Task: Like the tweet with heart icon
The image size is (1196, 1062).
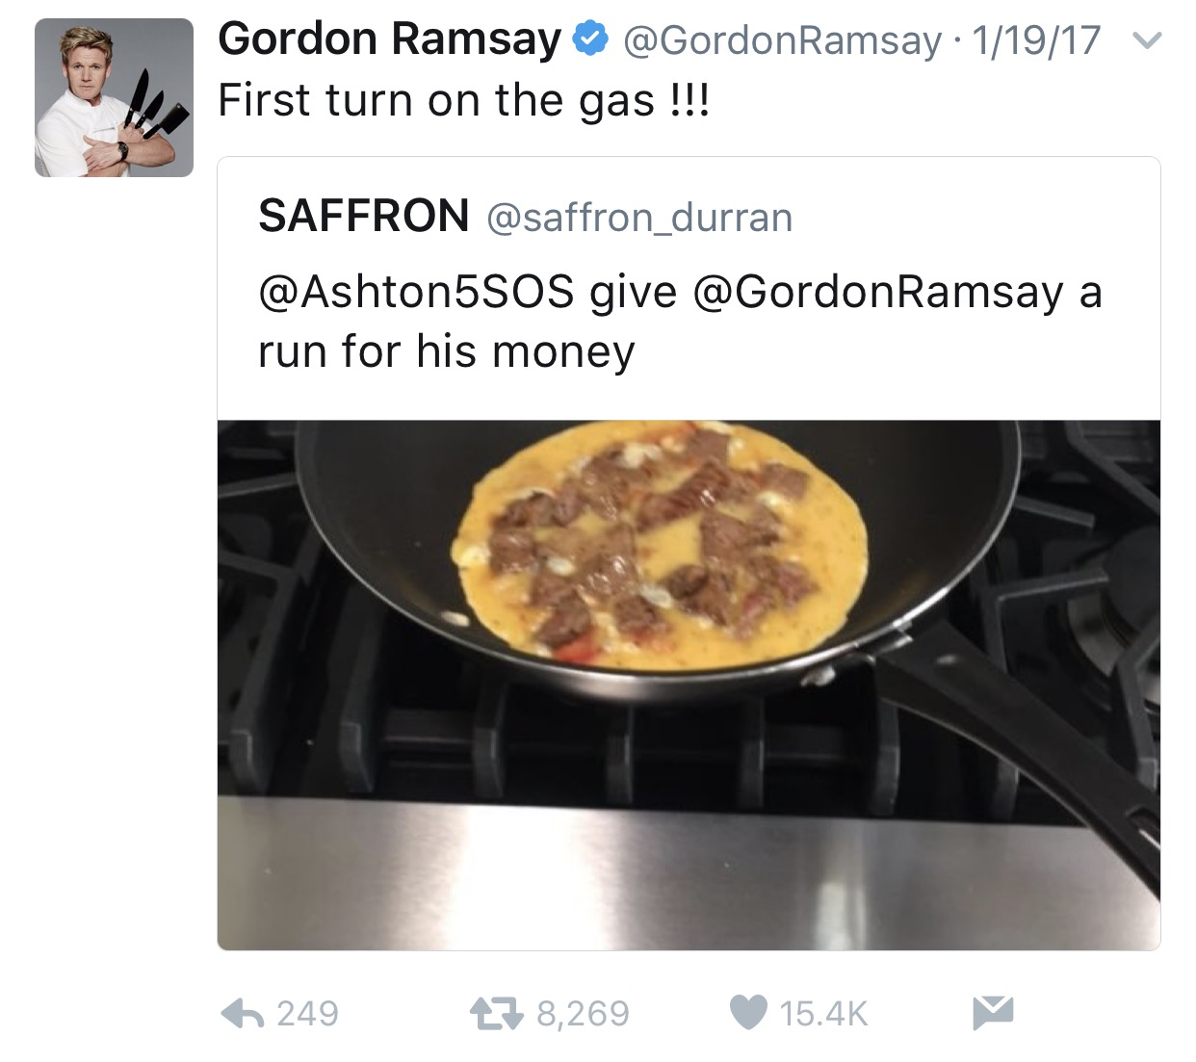Action: 748,1013
